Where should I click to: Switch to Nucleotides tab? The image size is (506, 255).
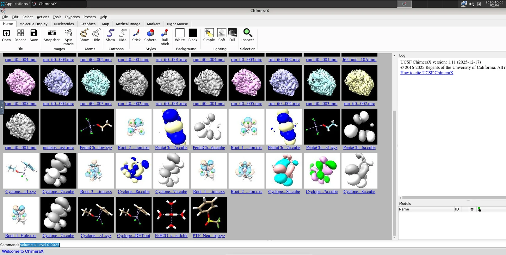(64, 24)
